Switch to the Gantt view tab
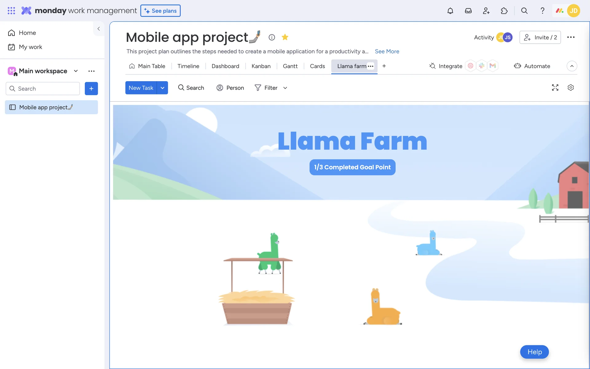The image size is (590, 369). coord(290,66)
